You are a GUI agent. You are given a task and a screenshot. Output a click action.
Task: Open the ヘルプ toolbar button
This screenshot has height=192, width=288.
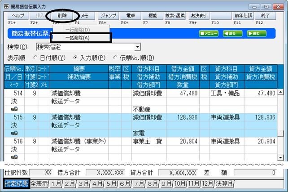click(18, 16)
